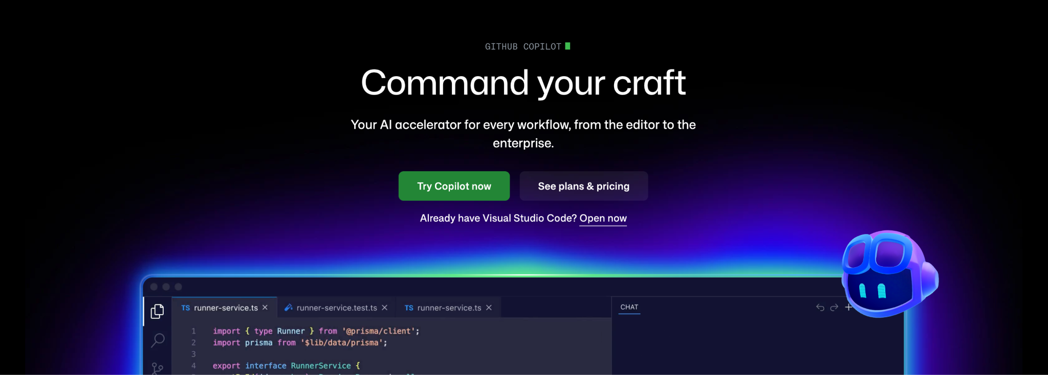Screen dimensions: 1048x375
Task: Click code line import prisma from '$lib/data/prisma'
Action: [300, 343]
